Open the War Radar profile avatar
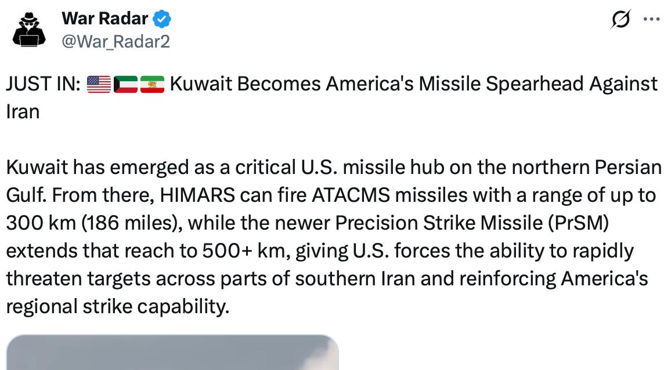The width and height of the screenshot is (664, 370). [29, 30]
